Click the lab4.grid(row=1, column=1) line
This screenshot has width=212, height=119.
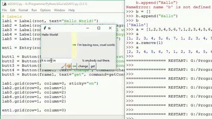34,97
